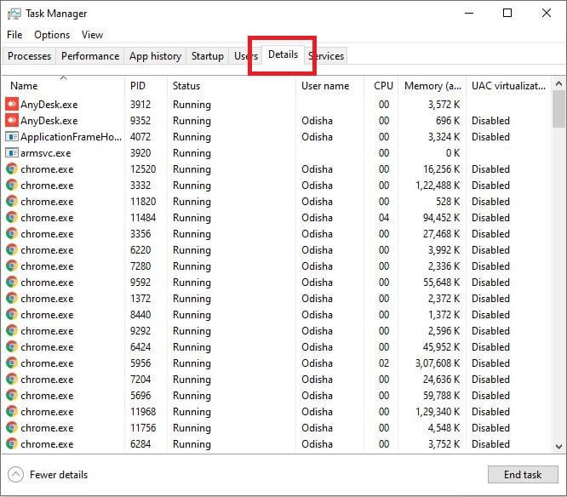Screen dimensions: 567x497
Task: Click the ApplicationFrameHost process icon
Action: 12,137
